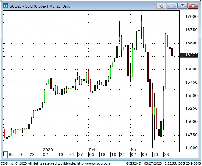Click the 15500 price axis label
This screenshot has width=202, height=166.
click(x=191, y=96)
